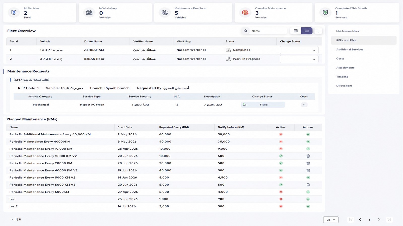Click 'Branch: Riyadh branch' label
The height and width of the screenshot is (226, 403).
[110, 88]
